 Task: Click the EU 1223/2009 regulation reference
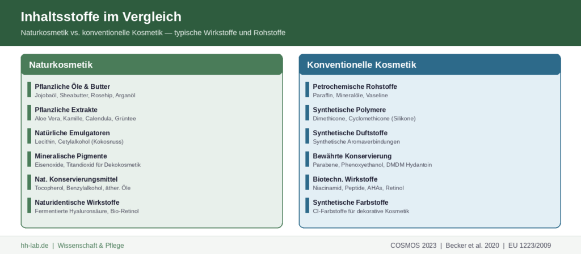coord(530,246)
